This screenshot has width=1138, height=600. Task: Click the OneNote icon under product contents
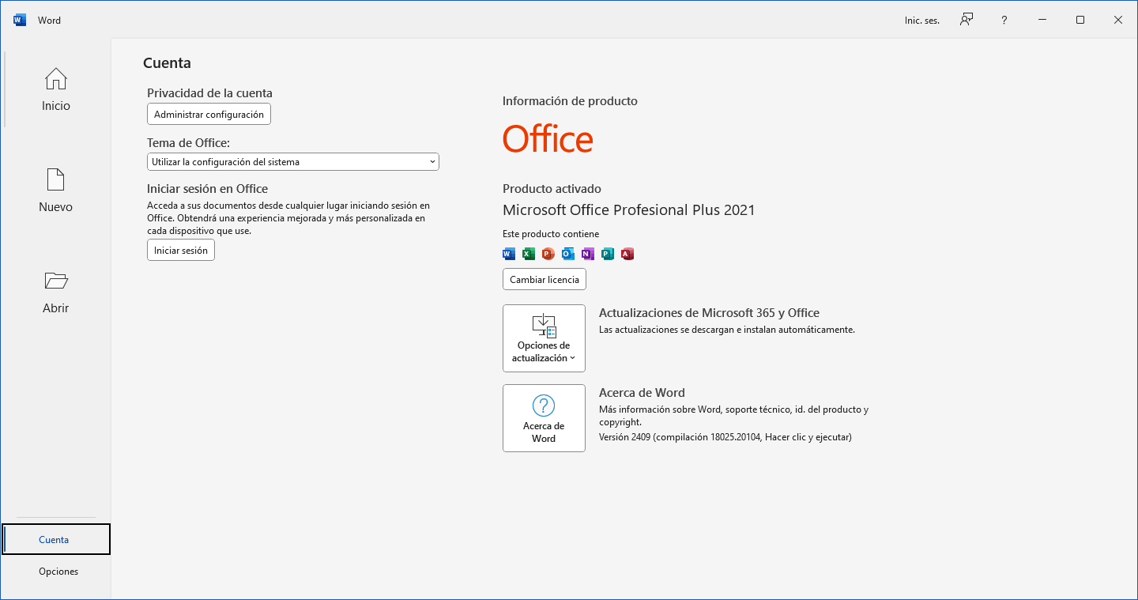tap(588, 254)
